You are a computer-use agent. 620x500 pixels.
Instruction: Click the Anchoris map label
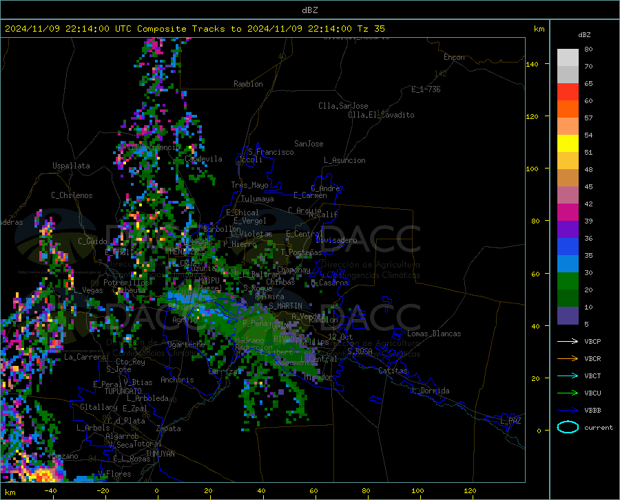[177, 380]
